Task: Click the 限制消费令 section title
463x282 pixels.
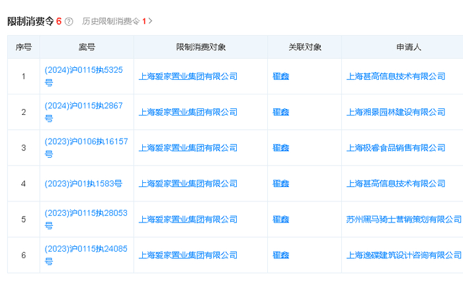Action: [30, 21]
